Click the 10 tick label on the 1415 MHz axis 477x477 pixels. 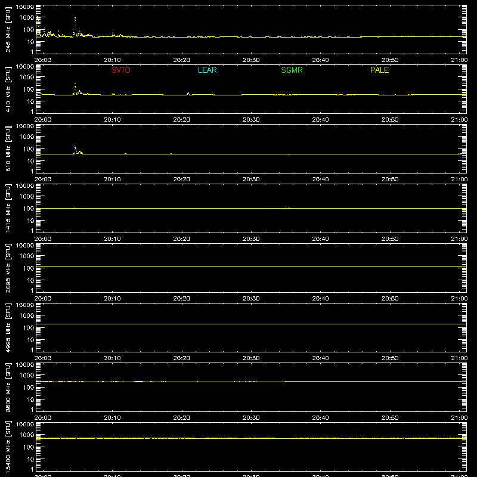pos(30,221)
